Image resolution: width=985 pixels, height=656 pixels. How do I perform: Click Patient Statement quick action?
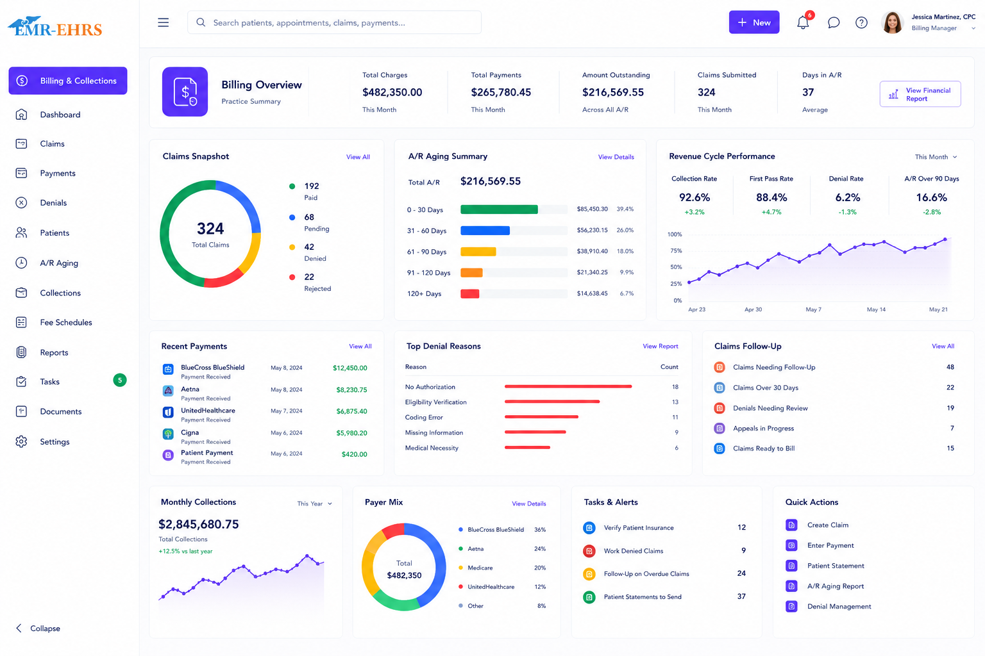tap(836, 566)
